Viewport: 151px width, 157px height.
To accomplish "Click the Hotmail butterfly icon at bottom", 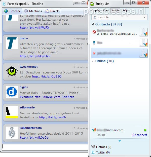I will 93,147.
